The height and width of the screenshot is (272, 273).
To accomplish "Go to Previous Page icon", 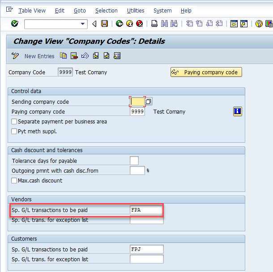I will point(199,24).
